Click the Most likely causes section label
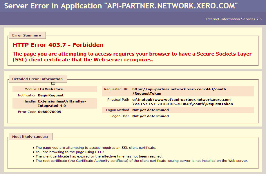266x174 pixels. [x=30, y=137]
